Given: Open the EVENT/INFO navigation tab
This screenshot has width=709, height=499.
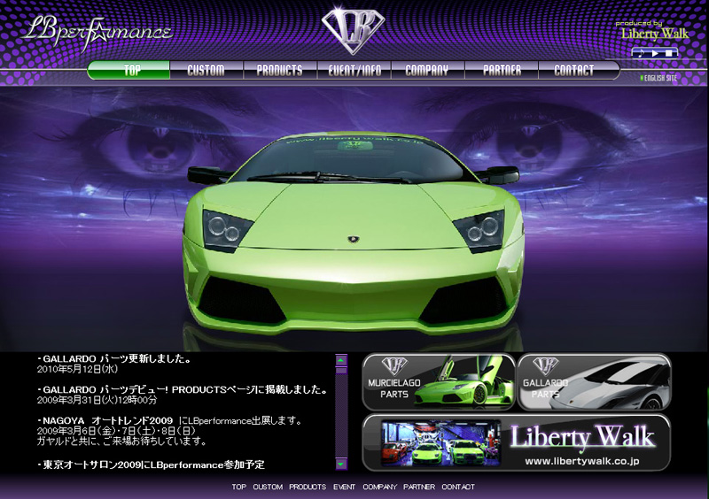Looking at the screenshot, I should 354,70.
